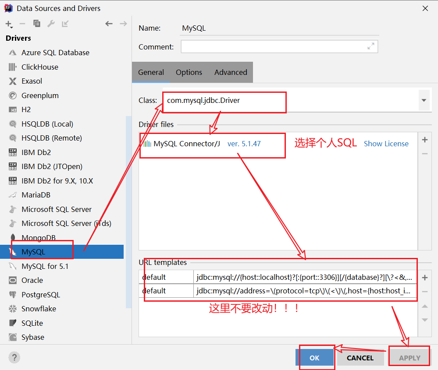Remove driver file with minus icon
Screen dimensions: 438x370
[x=425, y=154]
